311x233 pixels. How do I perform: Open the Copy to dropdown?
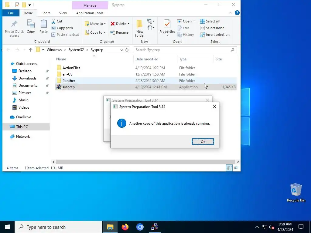[x=95, y=32]
